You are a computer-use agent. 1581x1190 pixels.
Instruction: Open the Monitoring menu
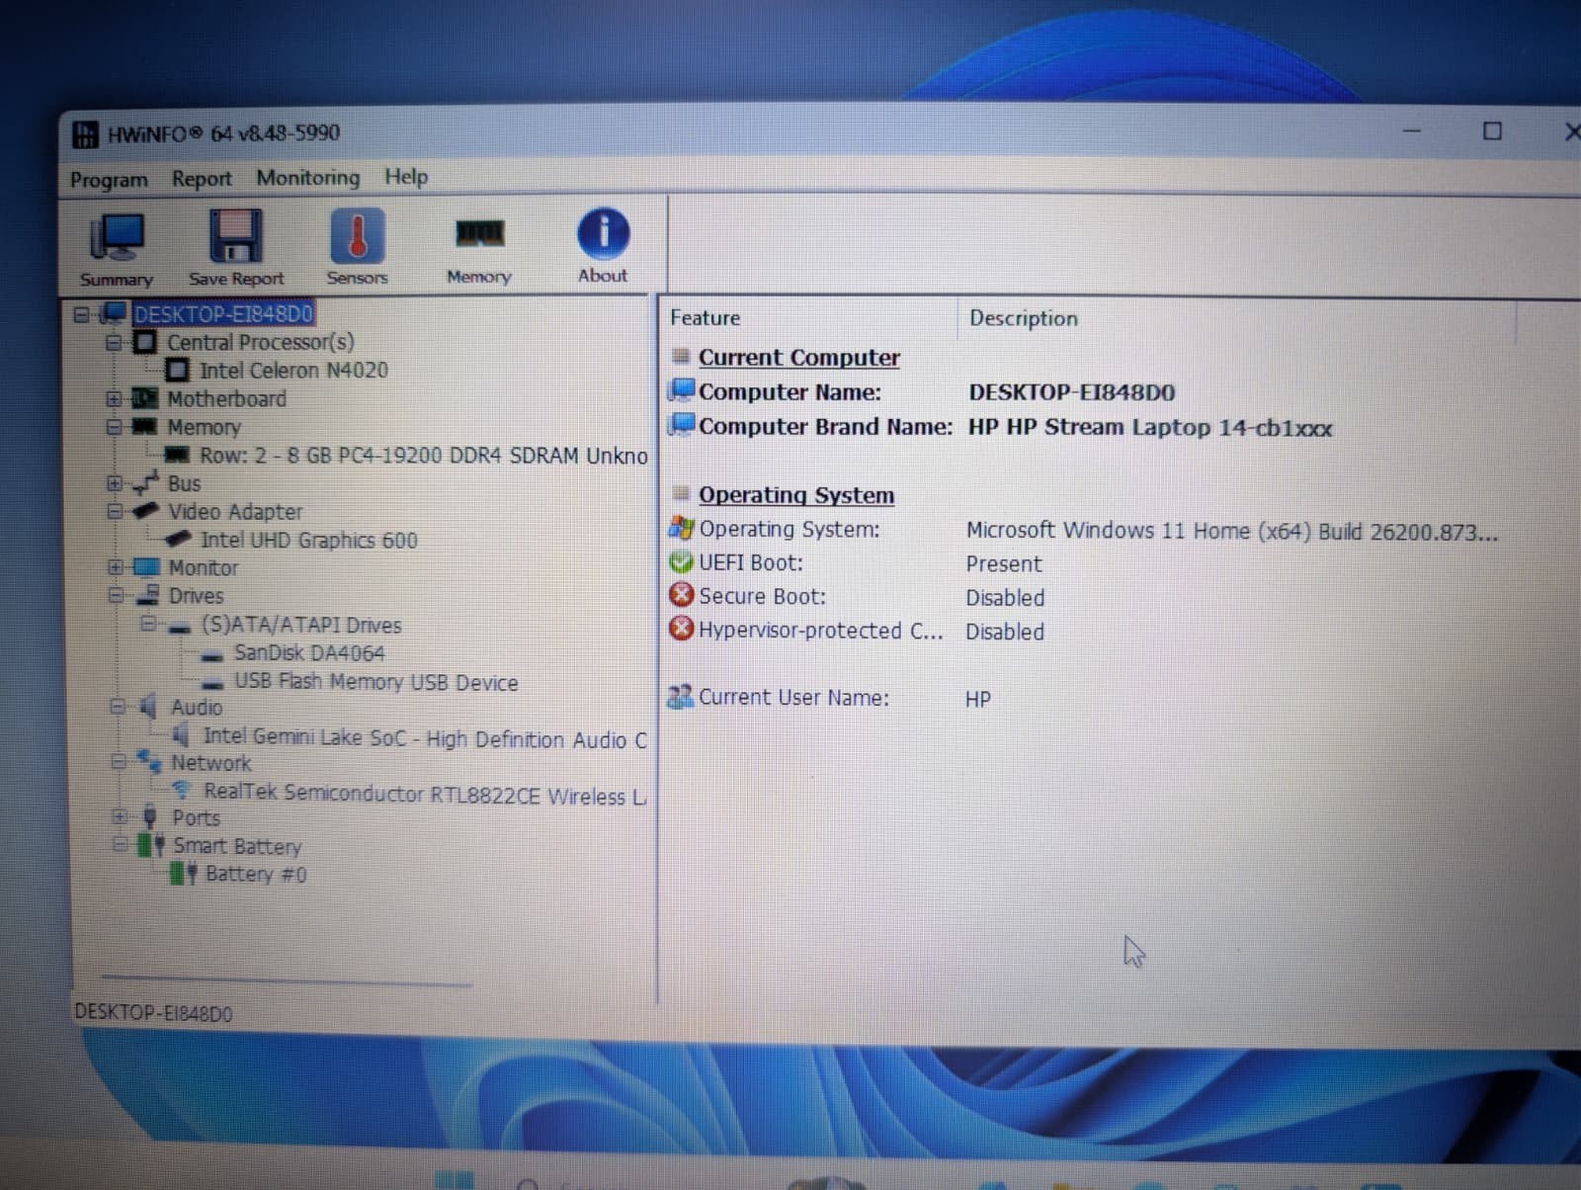point(308,178)
